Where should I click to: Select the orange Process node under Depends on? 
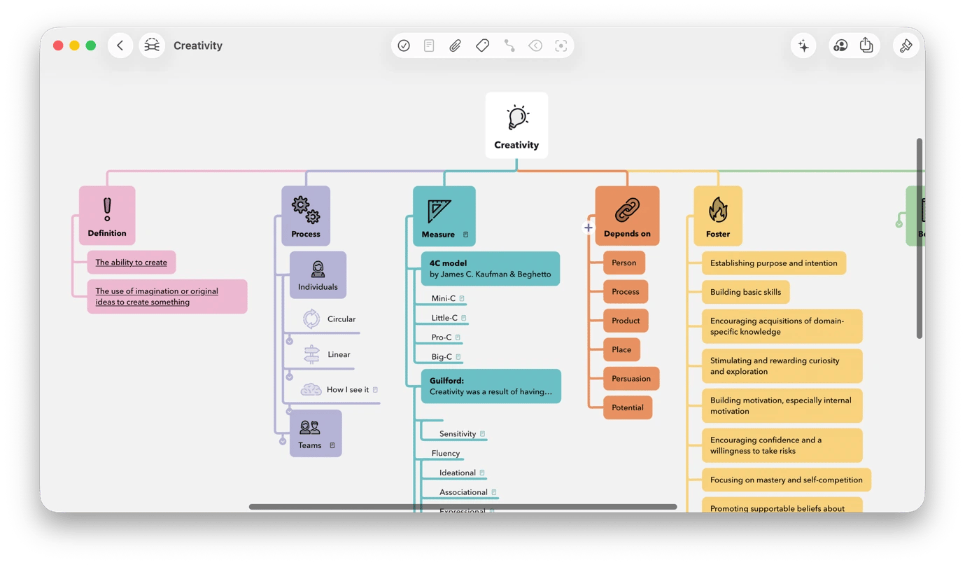click(x=626, y=292)
